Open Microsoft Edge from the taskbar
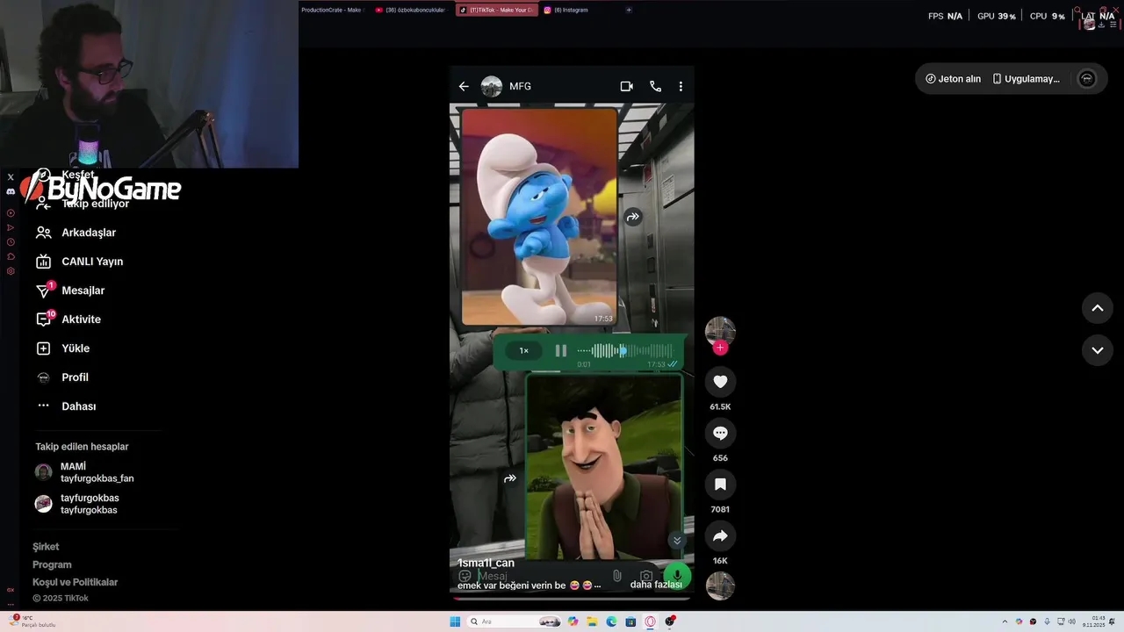This screenshot has height=632, width=1124. click(x=612, y=621)
